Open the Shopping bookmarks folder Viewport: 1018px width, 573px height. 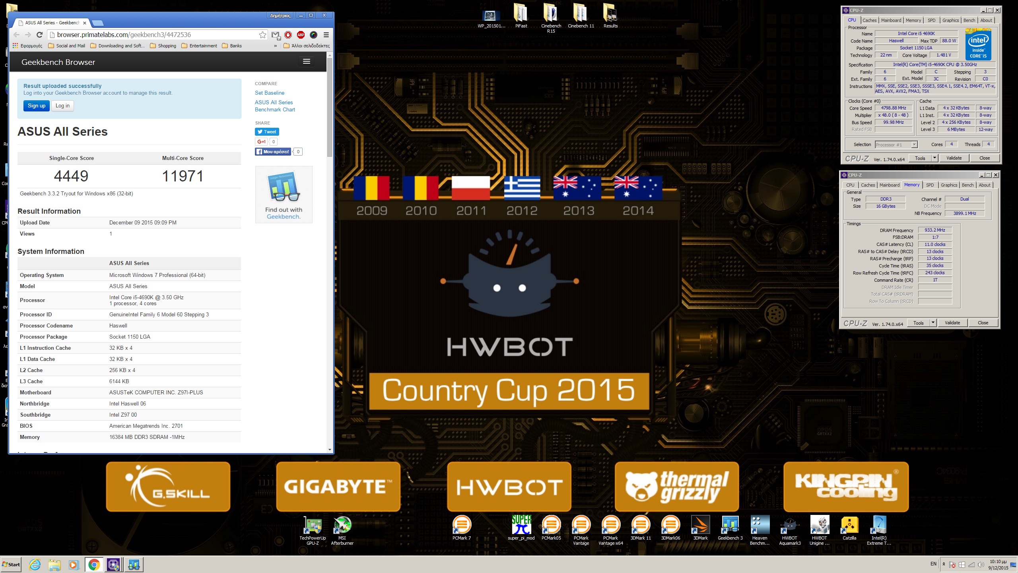pyautogui.click(x=163, y=46)
